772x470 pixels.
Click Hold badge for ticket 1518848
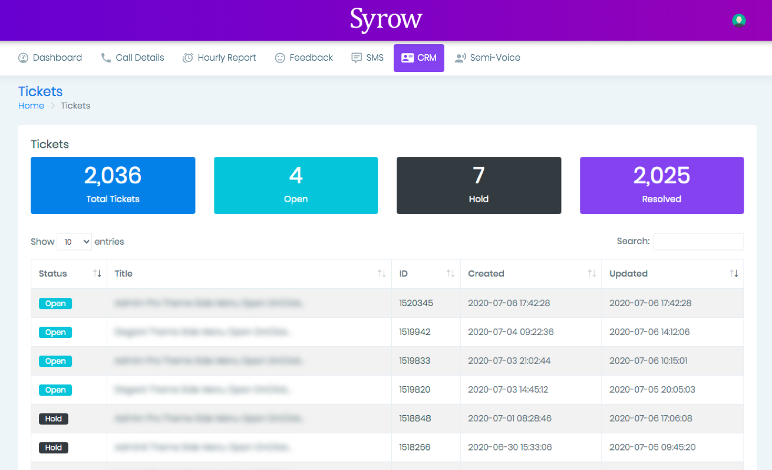[54, 419]
